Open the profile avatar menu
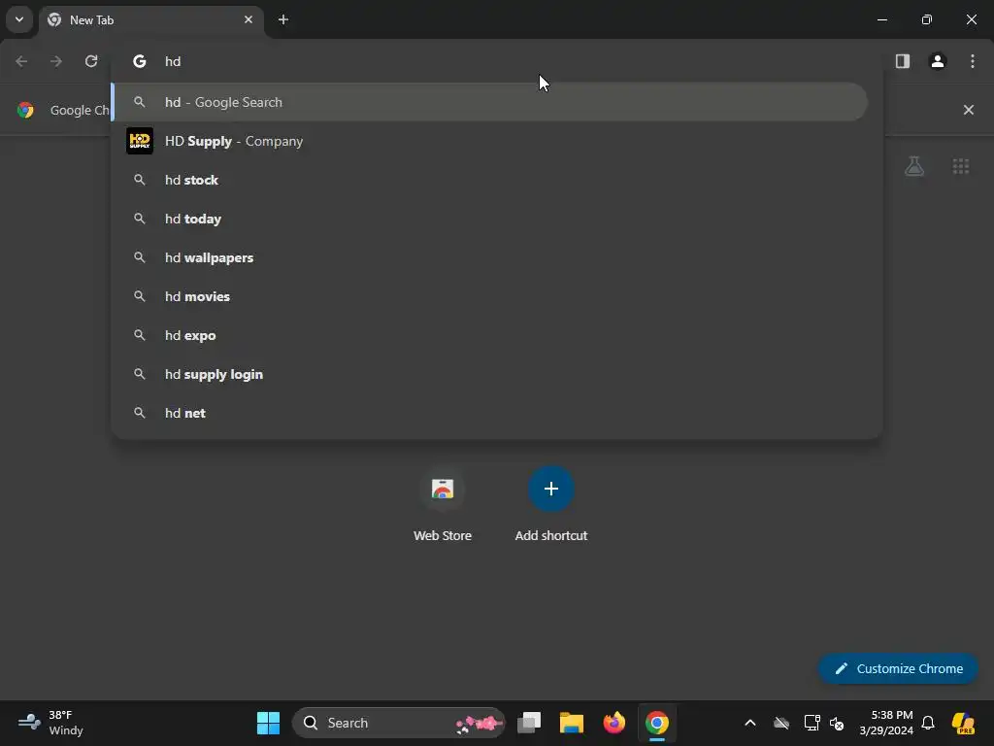 938,61
